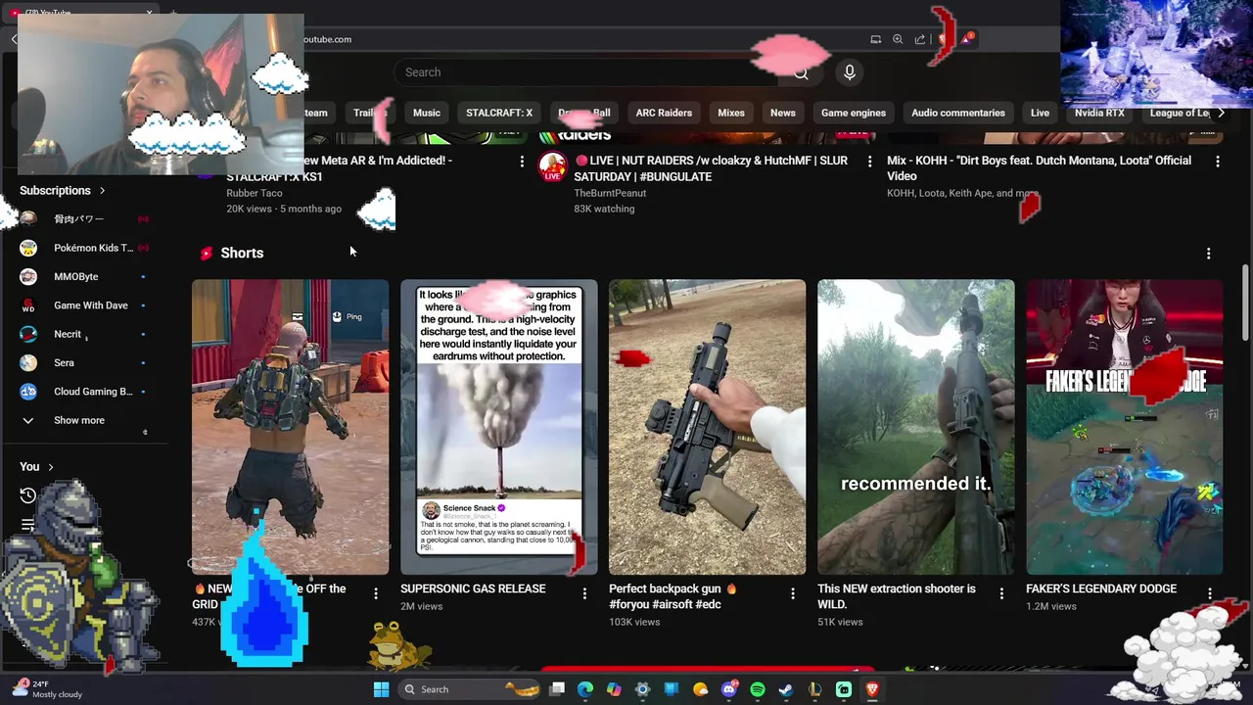Select the Music filter chip
The height and width of the screenshot is (705, 1253).
point(427,113)
